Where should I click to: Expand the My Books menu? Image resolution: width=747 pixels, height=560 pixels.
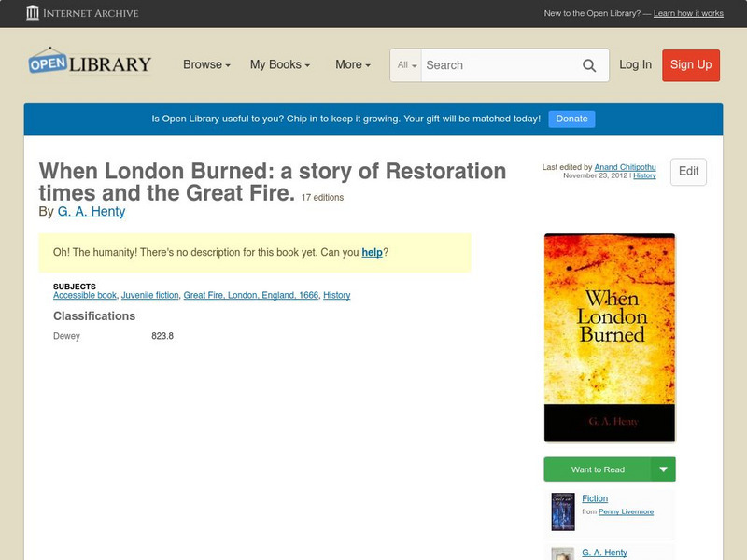279,65
